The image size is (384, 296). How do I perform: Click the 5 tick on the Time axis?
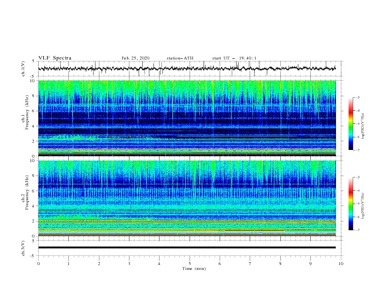click(x=190, y=264)
